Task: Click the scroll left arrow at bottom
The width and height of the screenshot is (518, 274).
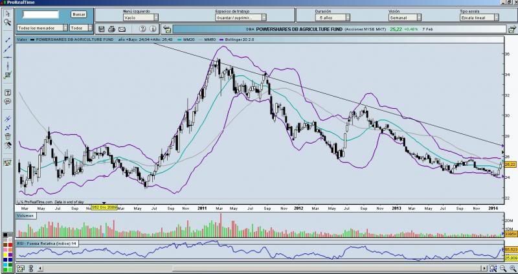Action: point(40,268)
